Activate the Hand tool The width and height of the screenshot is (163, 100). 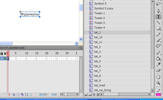point(158,77)
